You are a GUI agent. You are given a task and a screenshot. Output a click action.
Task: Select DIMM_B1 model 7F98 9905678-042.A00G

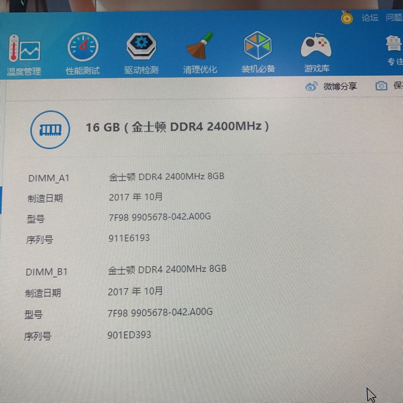tap(160, 312)
